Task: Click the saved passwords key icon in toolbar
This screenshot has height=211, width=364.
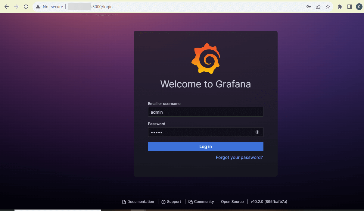Action: click(x=309, y=6)
